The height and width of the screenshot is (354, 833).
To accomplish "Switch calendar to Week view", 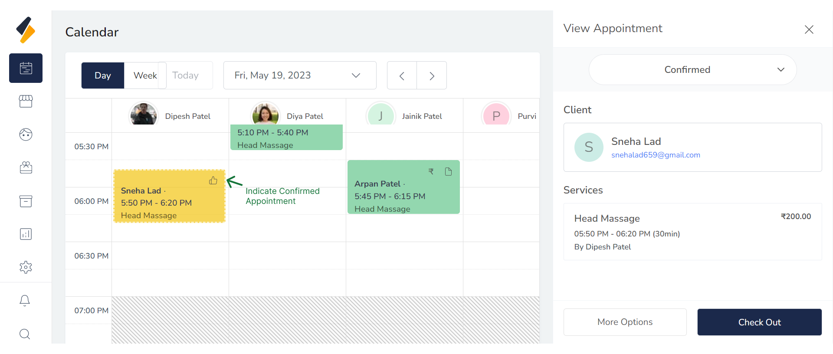I will pos(145,75).
